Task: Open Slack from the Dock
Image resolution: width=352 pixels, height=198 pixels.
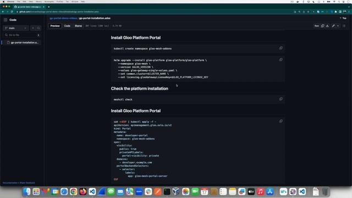Action: [x=148, y=192]
